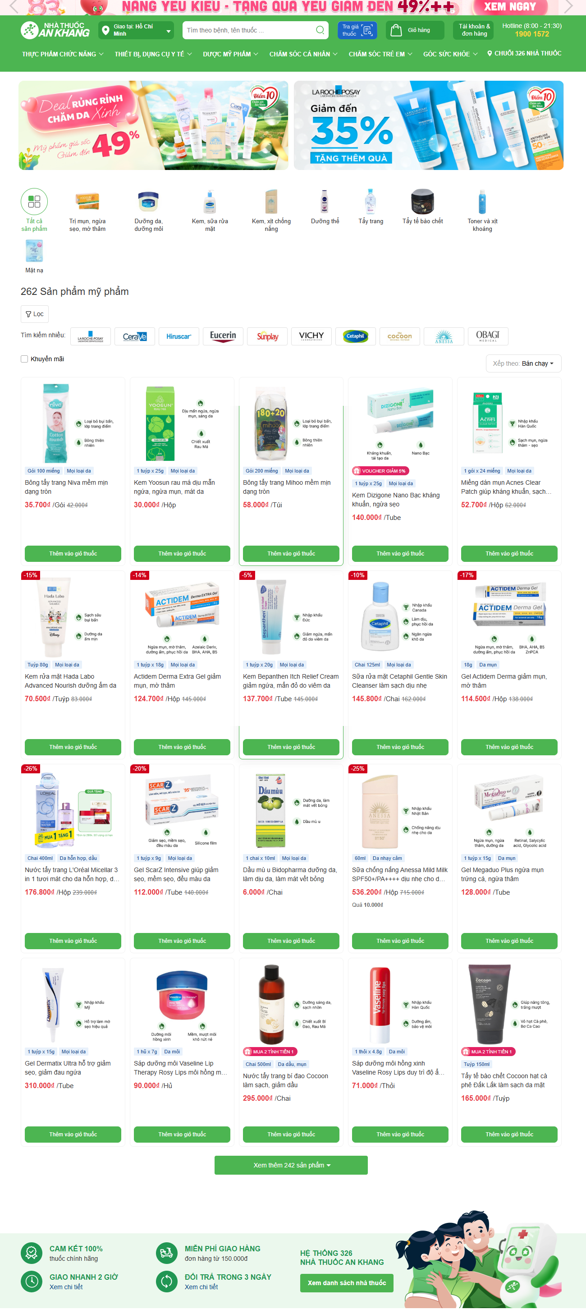Click Xem danh sách nhà thuốc button
The width and height of the screenshot is (586, 1314).
(x=347, y=1283)
